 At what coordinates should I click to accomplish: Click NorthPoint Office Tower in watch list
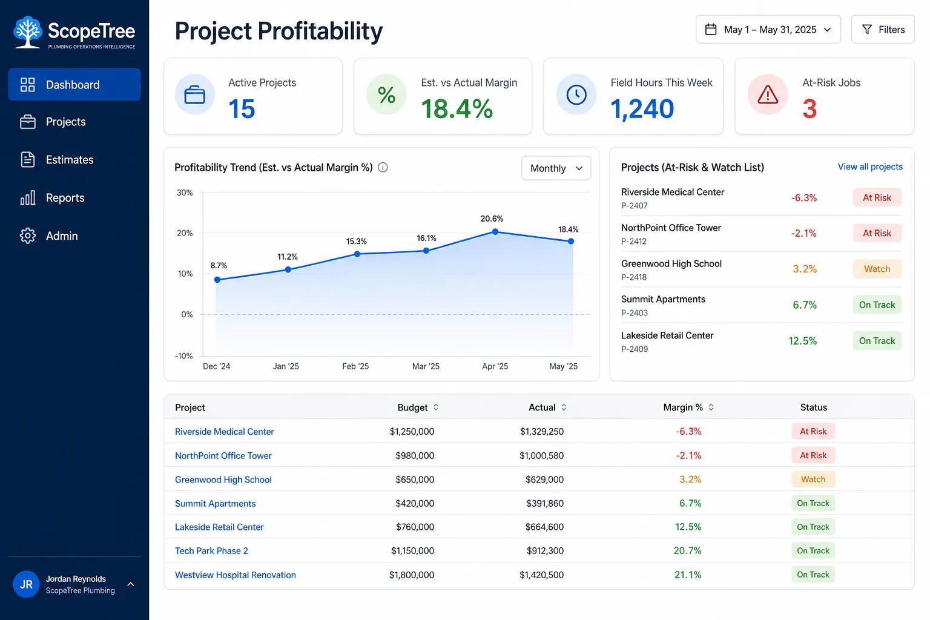point(671,228)
